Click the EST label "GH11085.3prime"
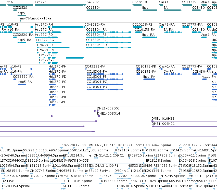The image size is (217, 190). point(76,186)
